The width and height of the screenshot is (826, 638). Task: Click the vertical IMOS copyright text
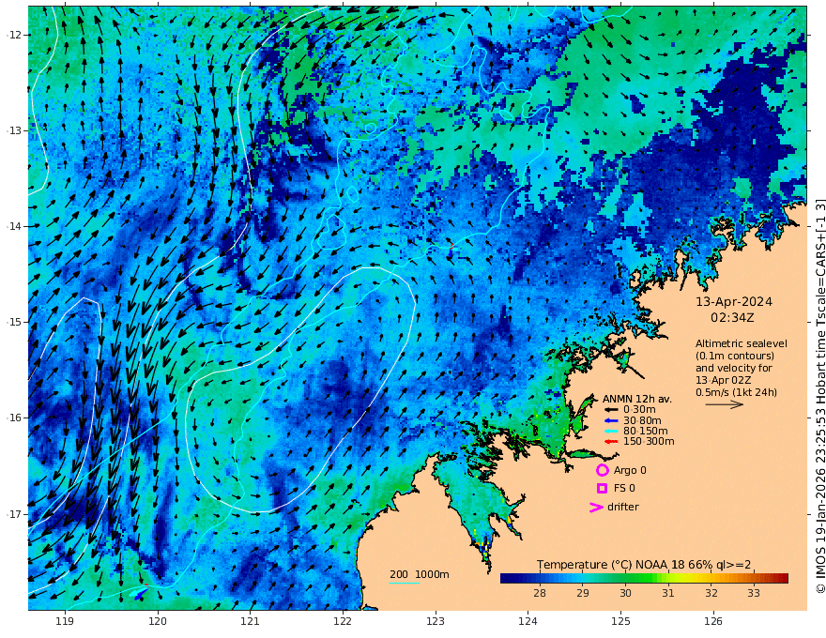(820, 396)
